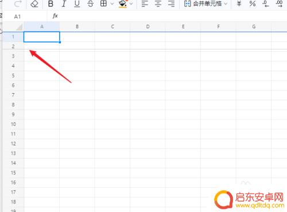The width and height of the screenshot is (287, 212).
Task: Apply strikethrough formatting
Action: 90,3
